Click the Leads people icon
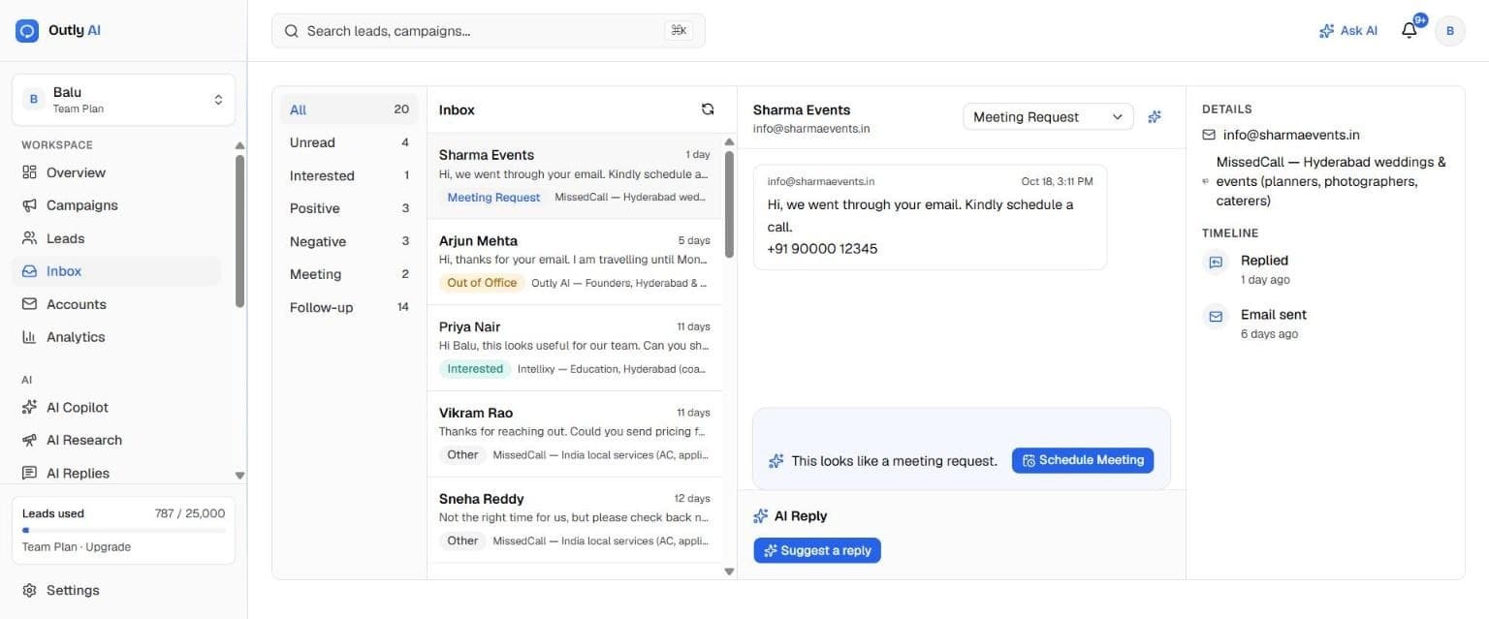1489x619 pixels. click(29, 238)
